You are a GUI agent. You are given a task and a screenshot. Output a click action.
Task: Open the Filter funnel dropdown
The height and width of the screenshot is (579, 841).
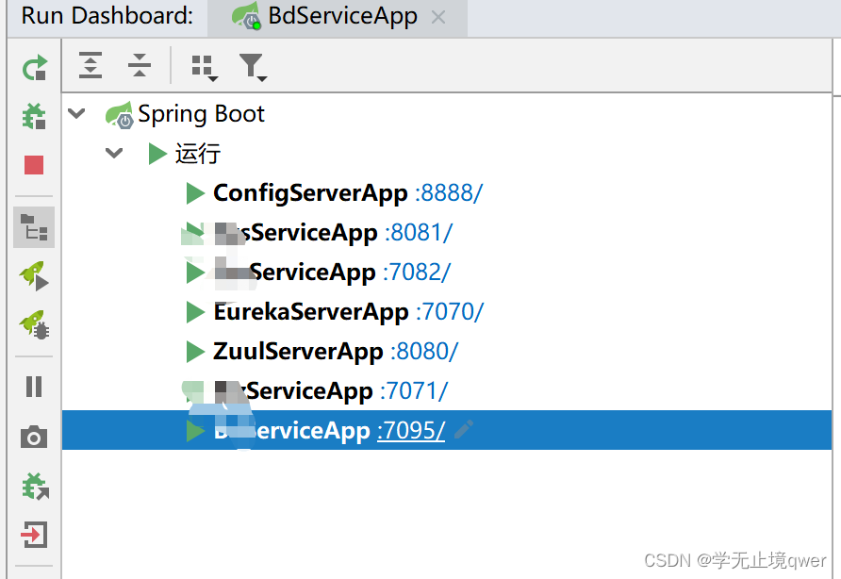click(x=253, y=67)
